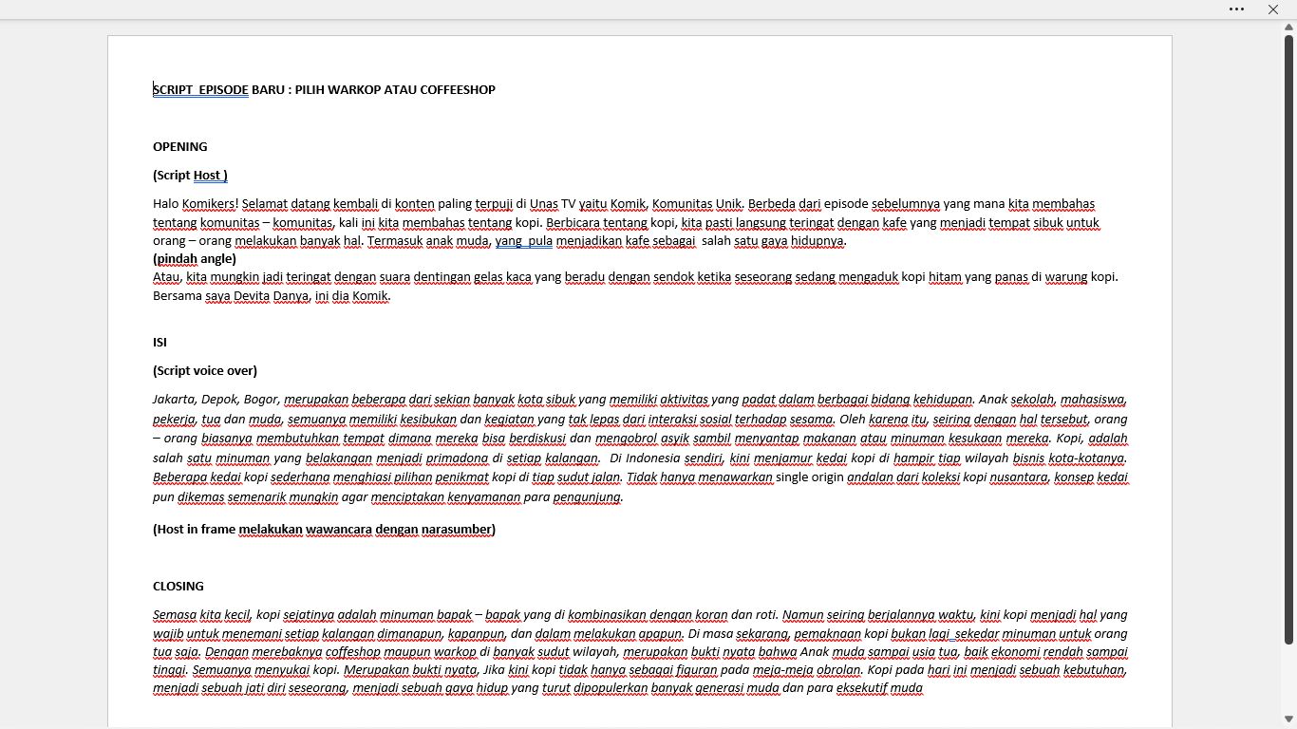Screen dimensions: 1297x729
Task: Close the document viewer window
Action: [x=1273, y=9]
